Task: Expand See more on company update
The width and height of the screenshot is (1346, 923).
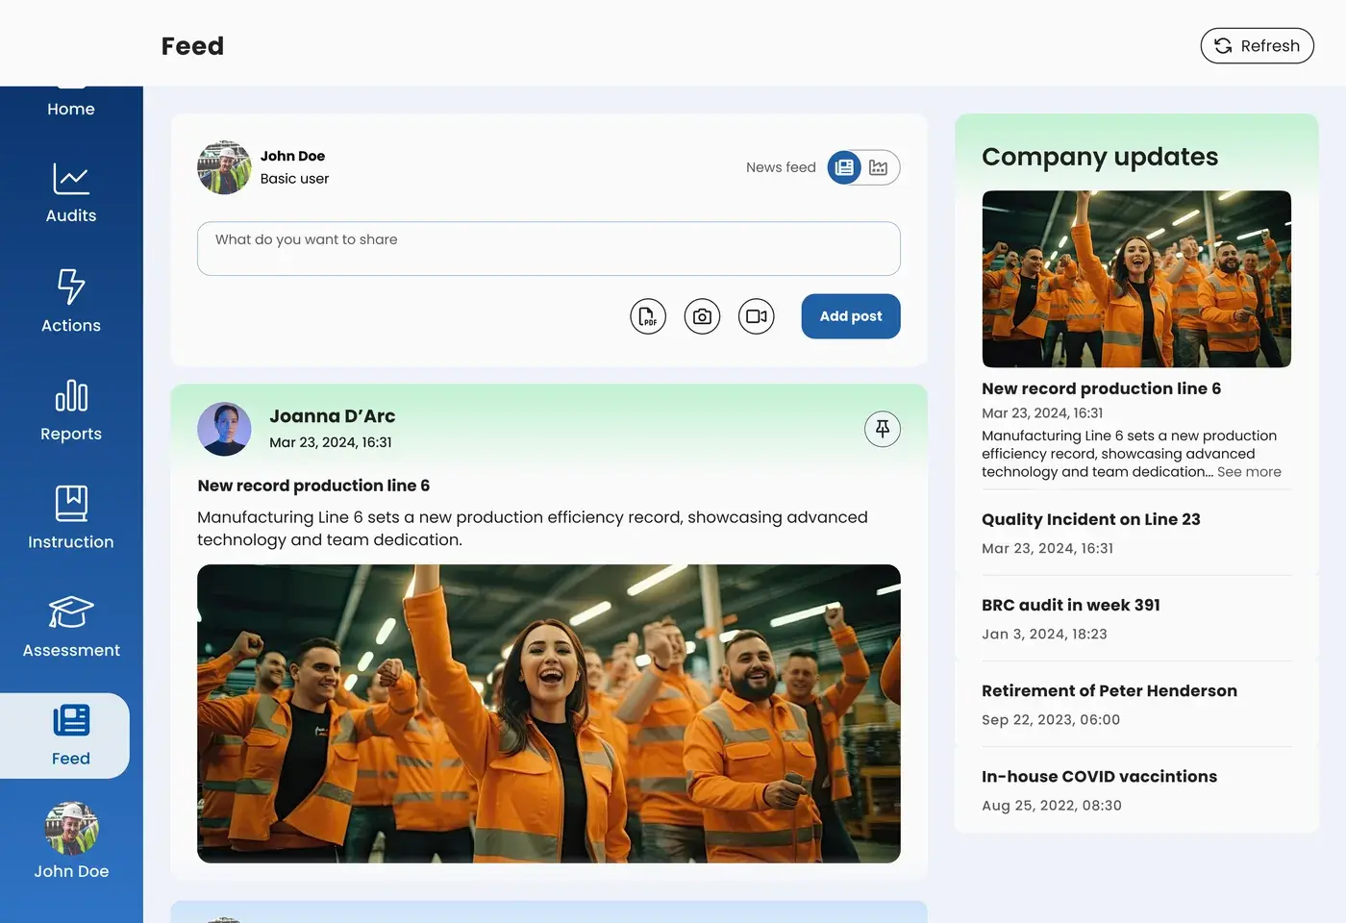Action: [1249, 472]
